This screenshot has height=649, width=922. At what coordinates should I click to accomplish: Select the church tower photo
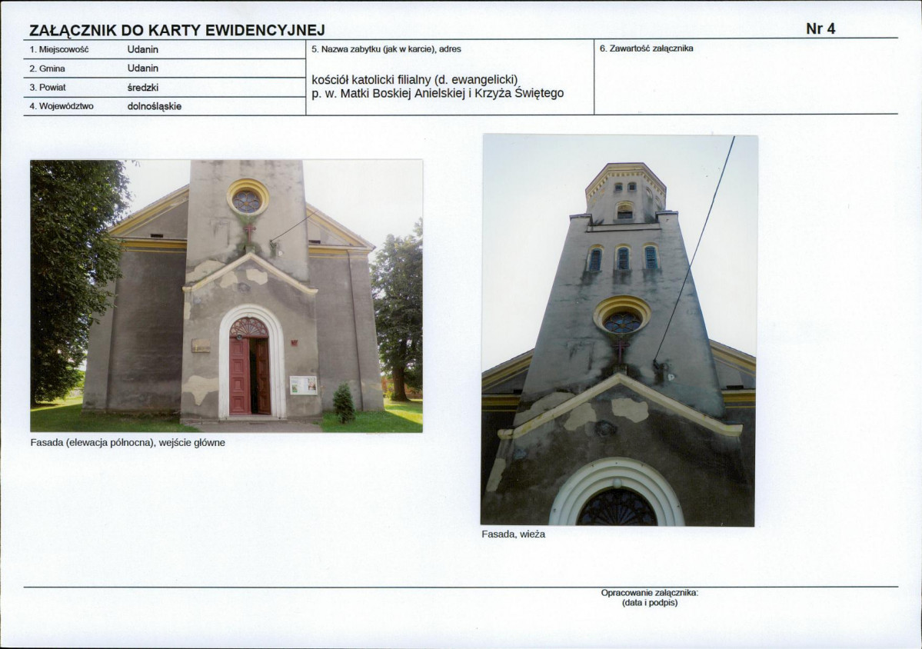[618, 330]
